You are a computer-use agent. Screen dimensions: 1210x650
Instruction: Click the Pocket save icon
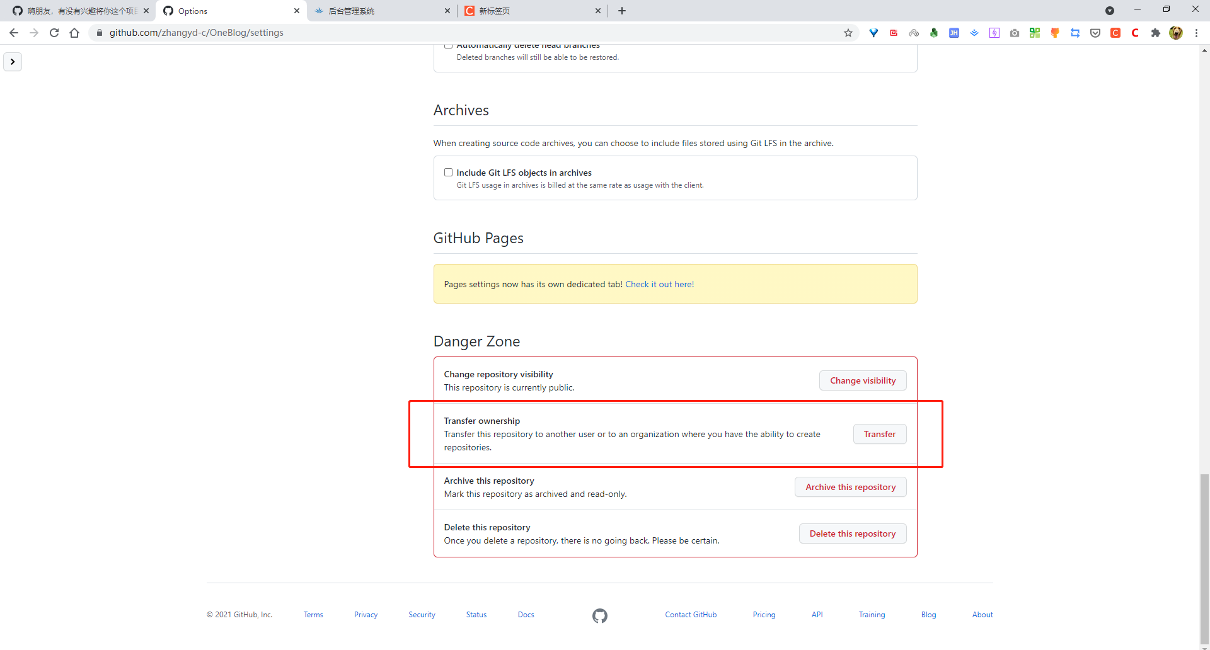1095,32
